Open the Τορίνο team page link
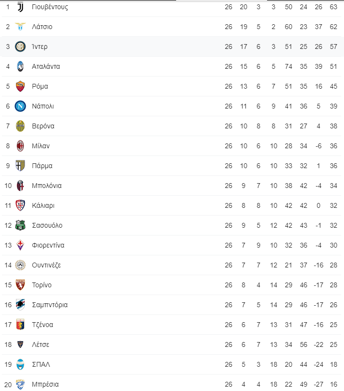 [x=42, y=285]
